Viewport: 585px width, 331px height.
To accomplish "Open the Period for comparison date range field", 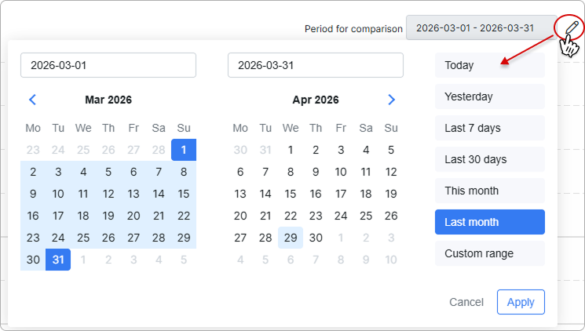I will coord(481,28).
